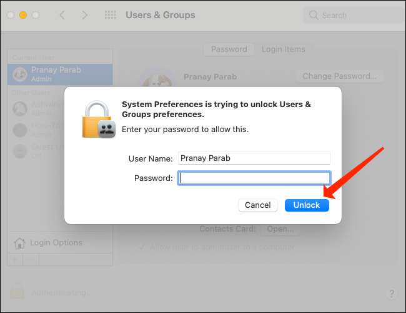Click the padlock icon in dialog
Image resolution: width=406 pixels, height=313 pixels.
pyautogui.click(x=99, y=119)
